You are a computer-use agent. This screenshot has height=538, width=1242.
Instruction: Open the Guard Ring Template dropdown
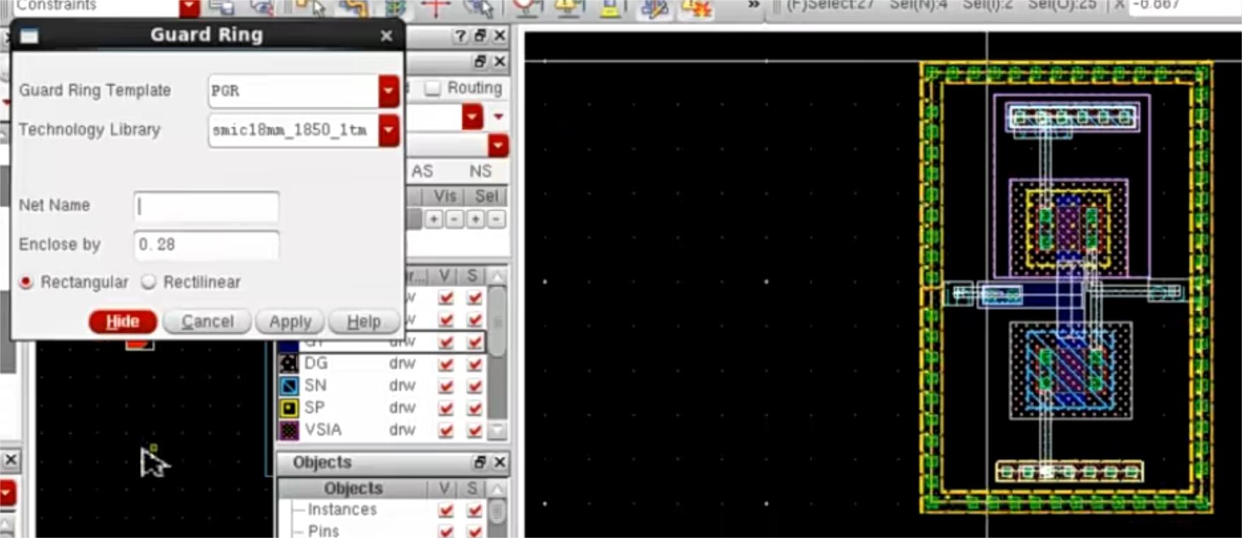coord(388,91)
